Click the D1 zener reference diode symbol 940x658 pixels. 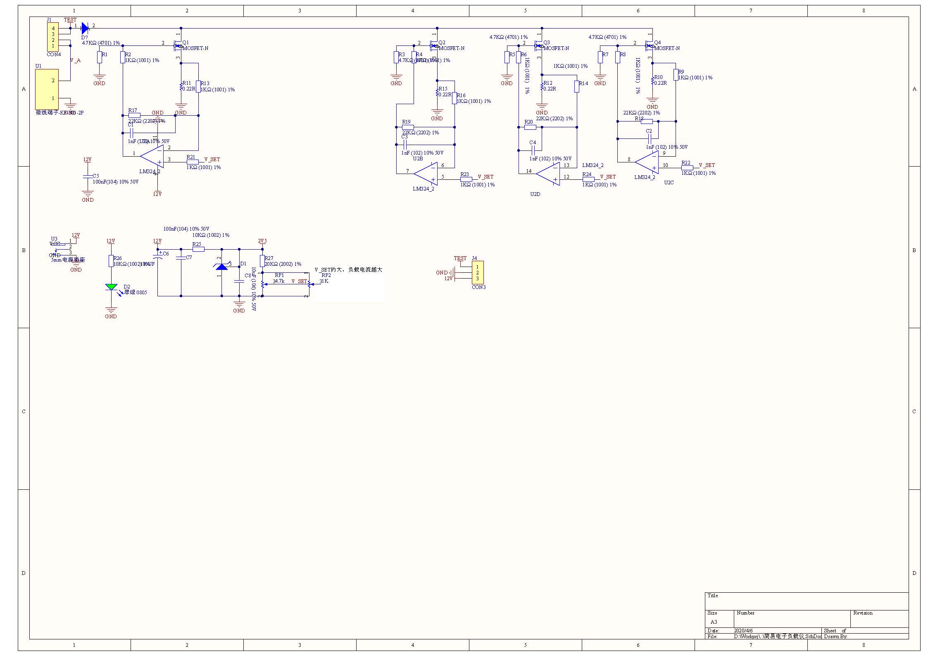(x=222, y=267)
